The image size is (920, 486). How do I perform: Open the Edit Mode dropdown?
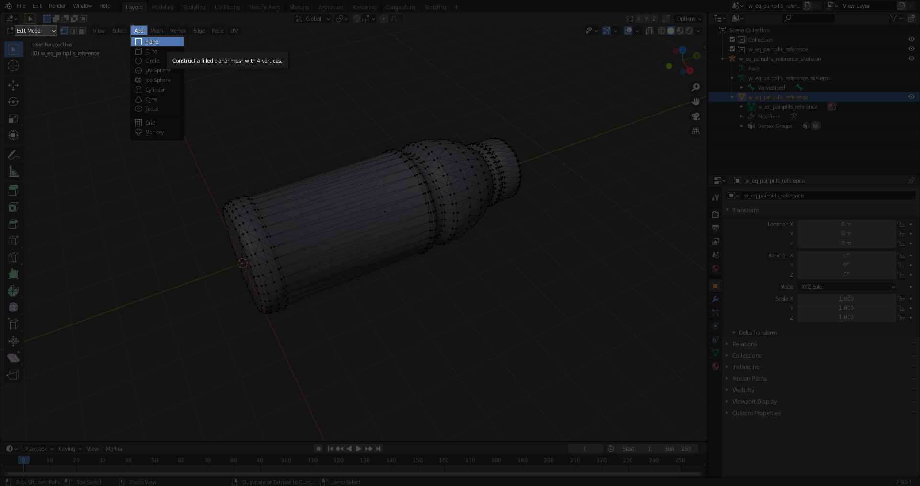pos(36,31)
